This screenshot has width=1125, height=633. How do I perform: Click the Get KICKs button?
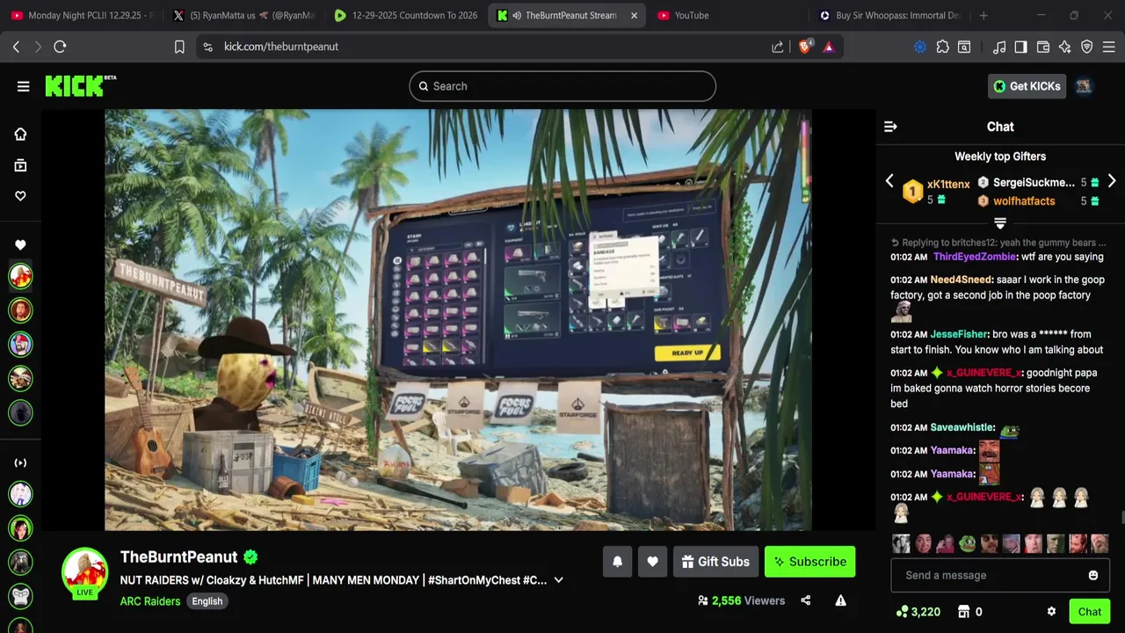(1027, 86)
